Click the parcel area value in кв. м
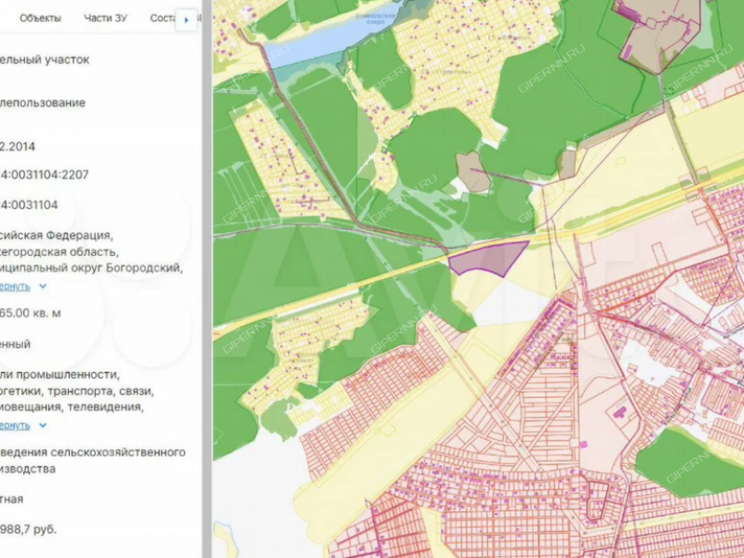The height and width of the screenshot is (558, 744). tap(32, 313)
